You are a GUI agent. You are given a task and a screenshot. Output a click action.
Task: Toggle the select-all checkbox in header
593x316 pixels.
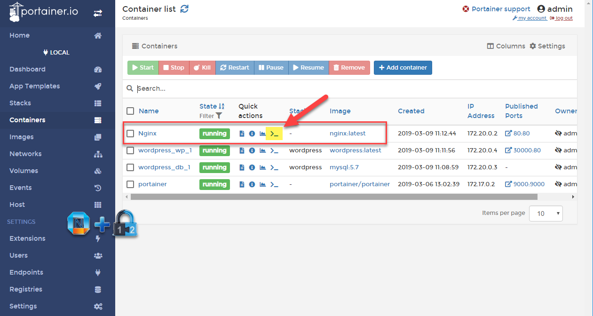click(x=130, y=111)
